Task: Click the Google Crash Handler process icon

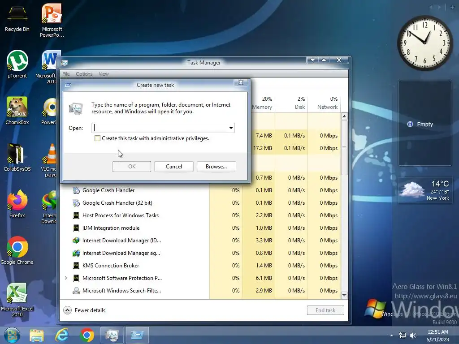Action: coord(76,190)
